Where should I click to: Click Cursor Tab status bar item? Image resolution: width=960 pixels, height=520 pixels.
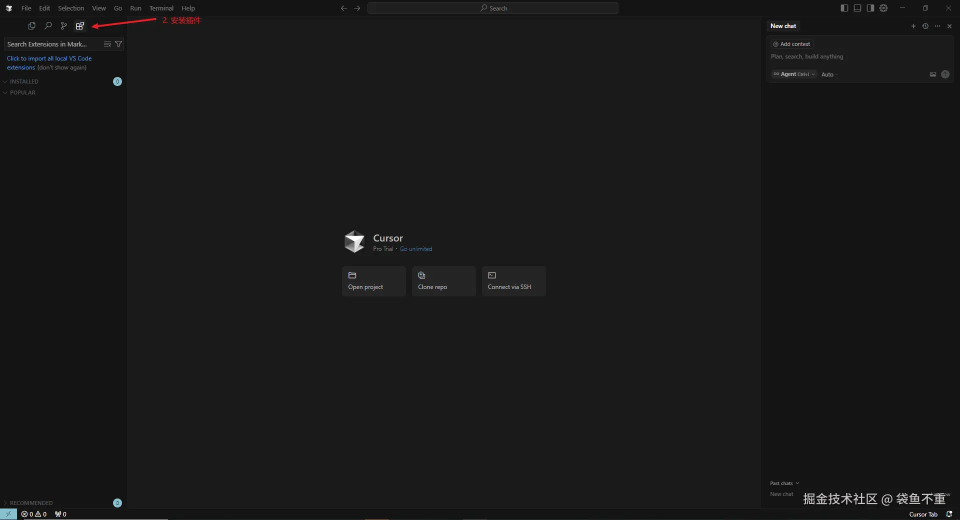point(923,514)
